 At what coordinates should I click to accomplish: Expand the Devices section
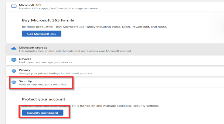(x=115, y=60)
